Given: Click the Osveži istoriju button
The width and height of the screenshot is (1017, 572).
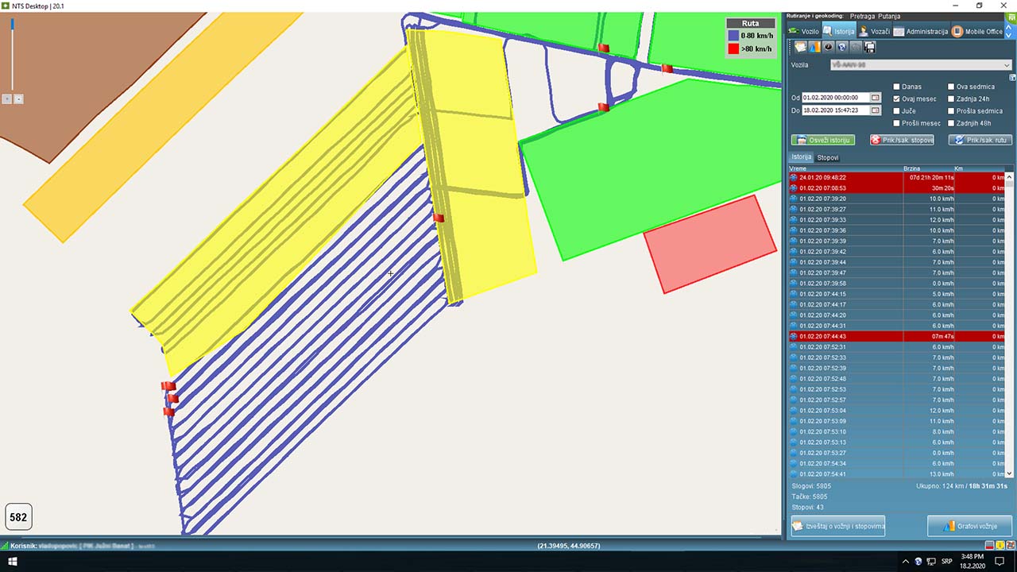Looking at the screenshot, I should click(x=822, y=140).
